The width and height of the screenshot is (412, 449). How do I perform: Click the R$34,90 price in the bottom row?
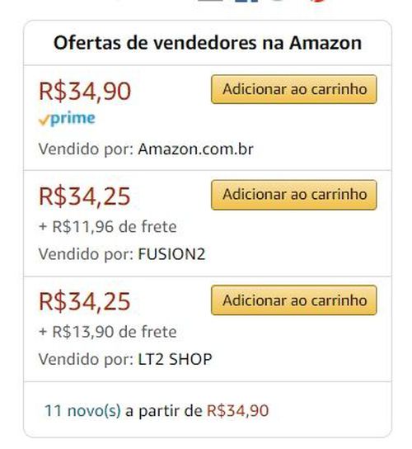point(238,410)
